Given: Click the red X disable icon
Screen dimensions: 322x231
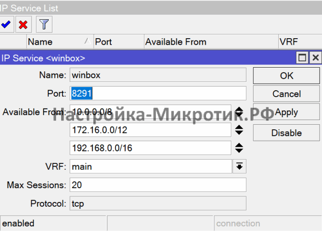Looking at the screenshot, I should 23,24.
